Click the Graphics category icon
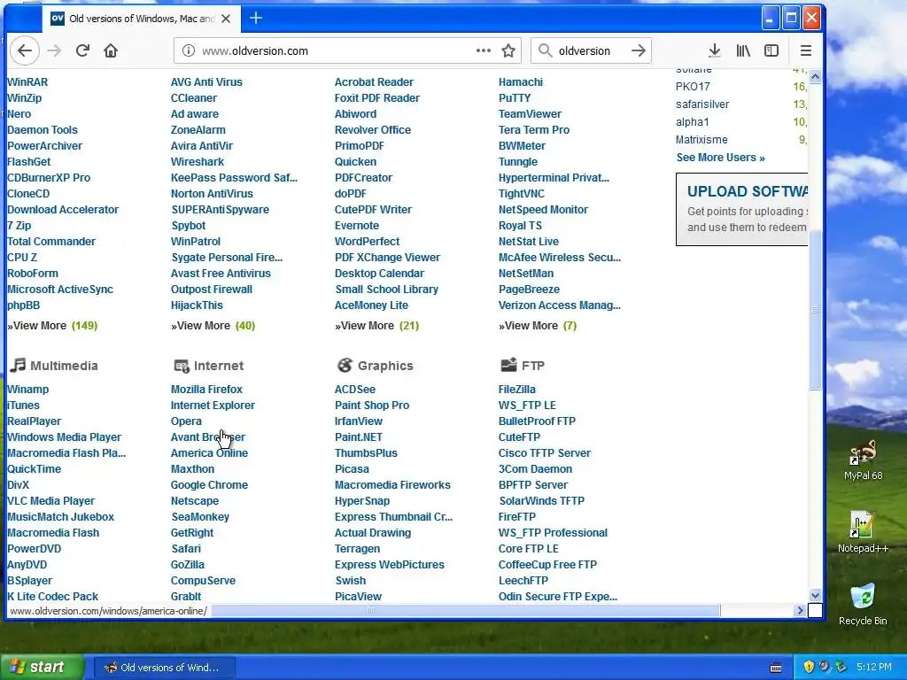Image resolution: width=907 pixels, height=680 pixels. point(345,365)
